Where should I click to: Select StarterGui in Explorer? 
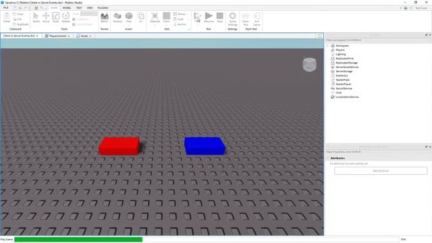pos(342,76)
